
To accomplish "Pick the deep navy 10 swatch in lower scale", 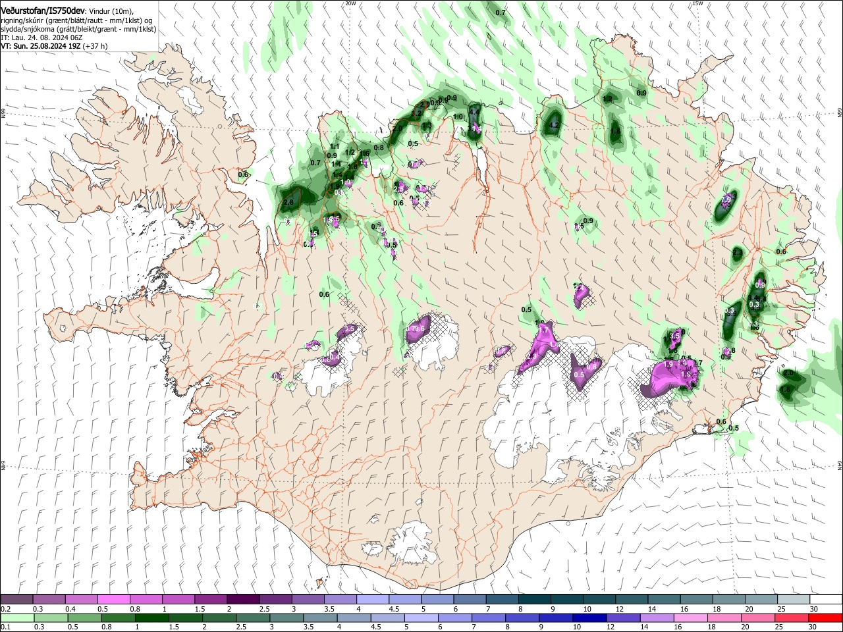I will point(589,618).
